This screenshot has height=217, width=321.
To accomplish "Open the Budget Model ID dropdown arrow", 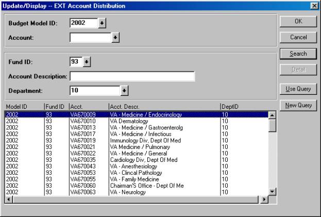I will click(102, 24).
